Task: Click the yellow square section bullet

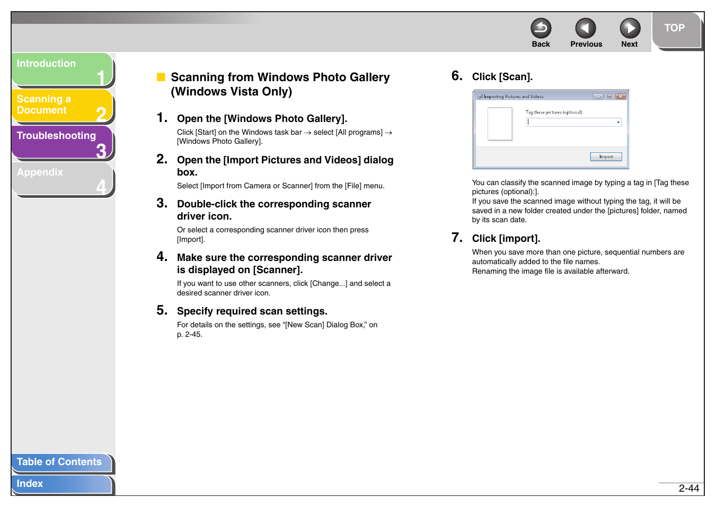Action: point(161,77)
